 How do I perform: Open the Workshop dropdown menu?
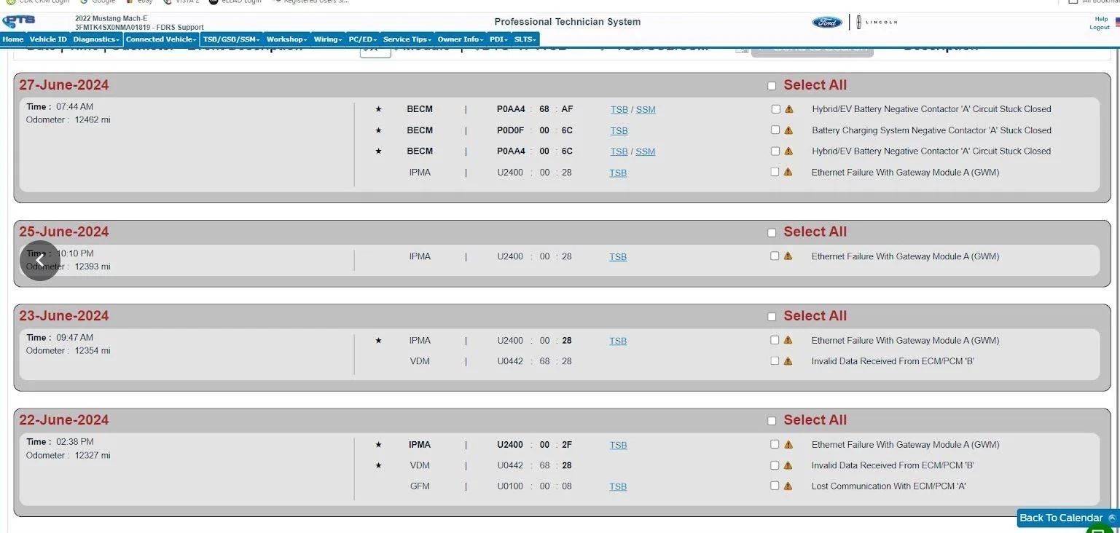287,39
